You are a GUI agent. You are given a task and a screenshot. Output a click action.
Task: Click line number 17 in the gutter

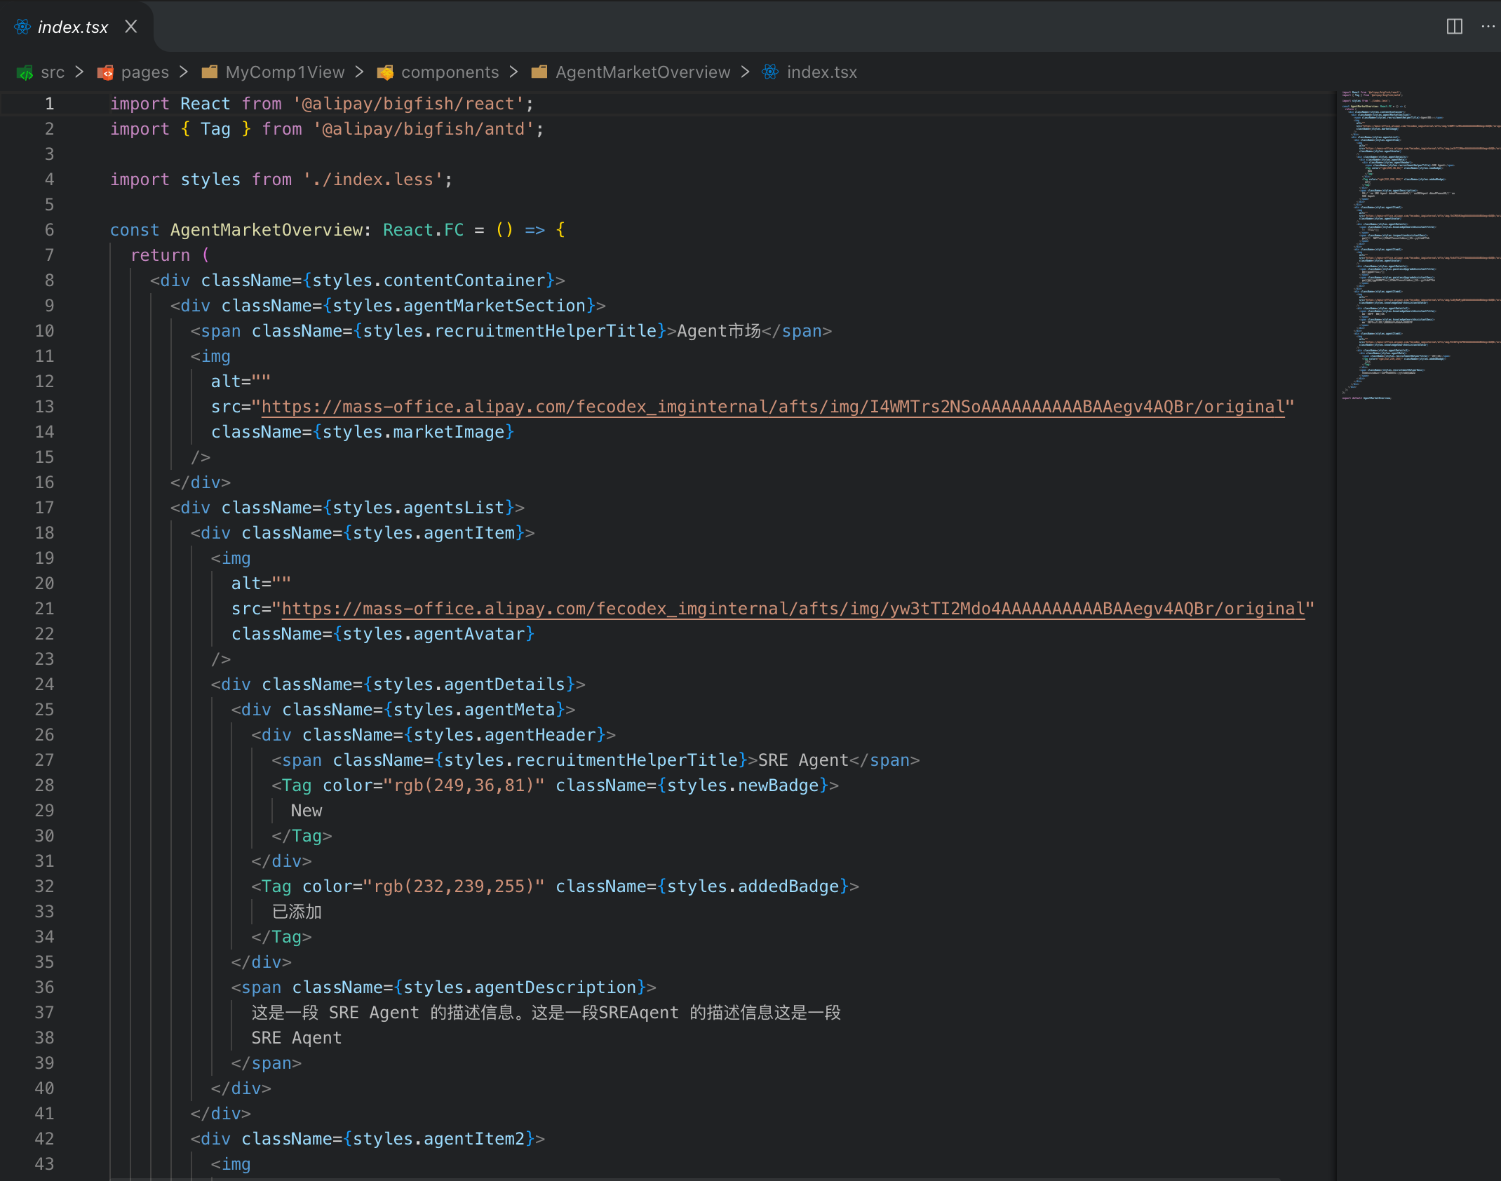pyautogui.click(x=45, y=508)
